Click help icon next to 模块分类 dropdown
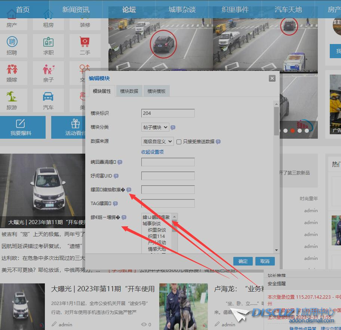The height and width of the screenshot is (330, 341). [x=173, y=128]
